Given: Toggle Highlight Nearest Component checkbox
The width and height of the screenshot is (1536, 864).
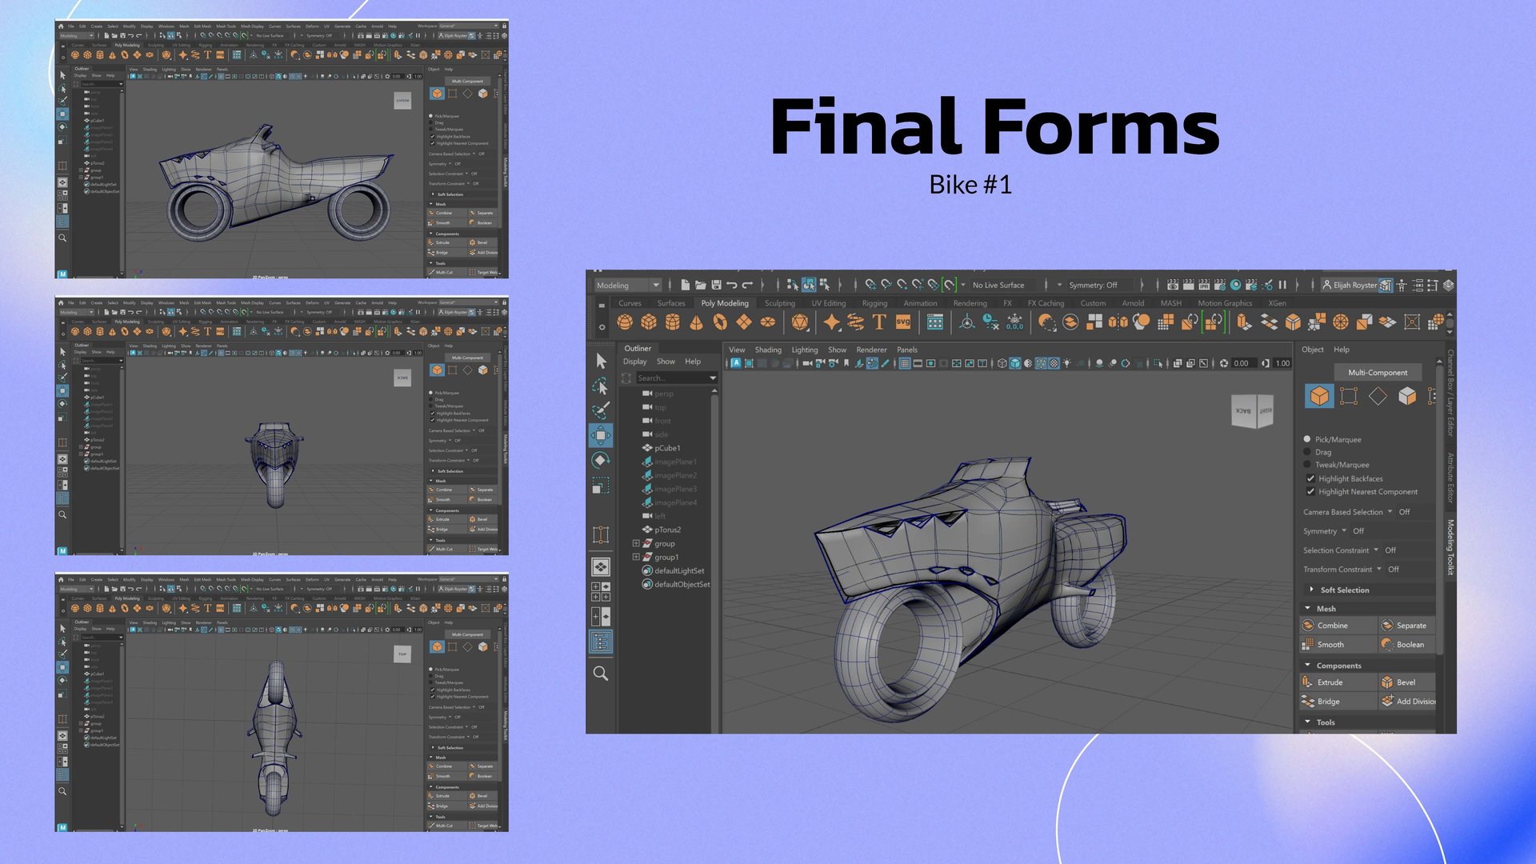Looking at the screenshot, I should coord(1310,491).
